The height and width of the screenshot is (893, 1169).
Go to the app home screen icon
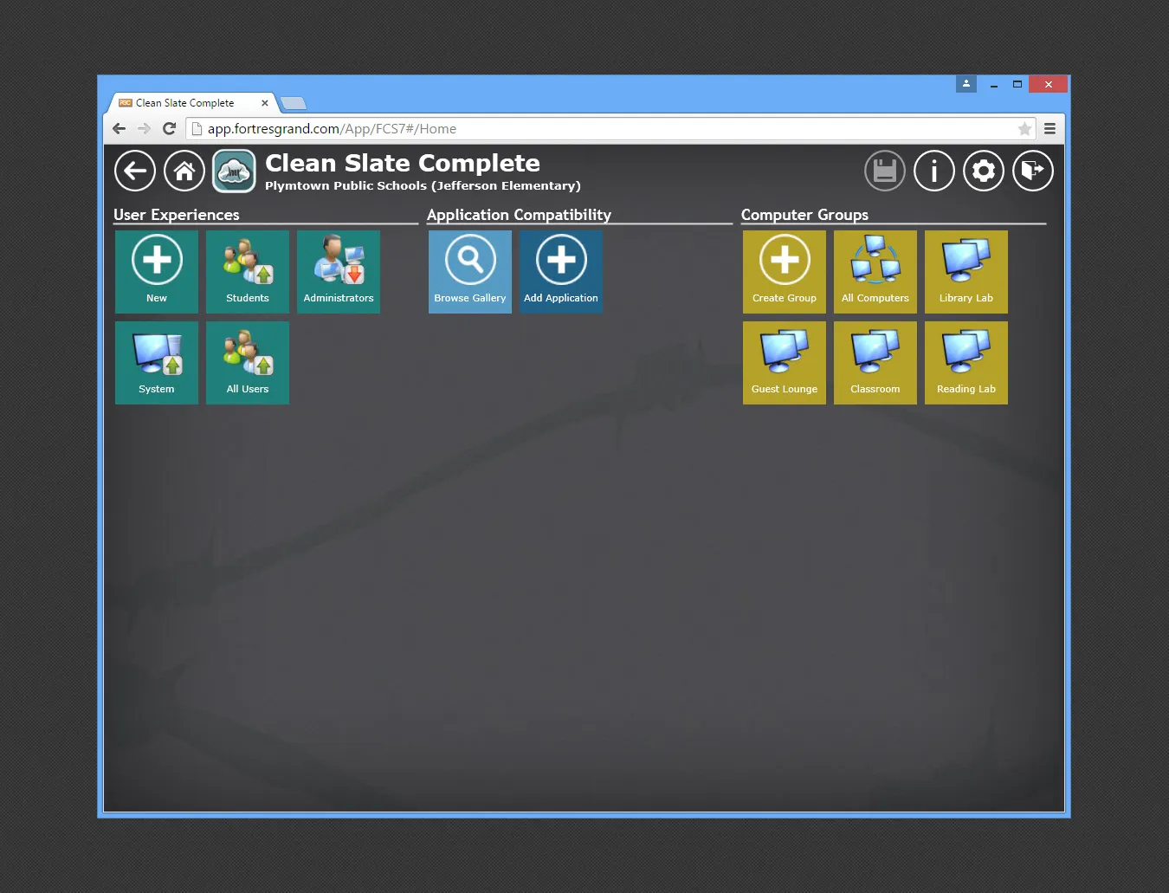pos(184,171)
